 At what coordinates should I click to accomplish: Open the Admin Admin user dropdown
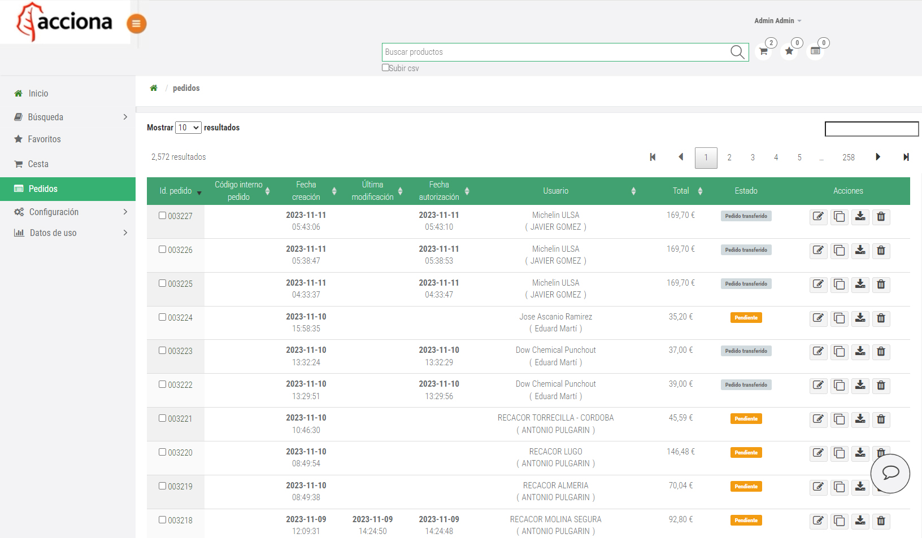tap(777, 21)
